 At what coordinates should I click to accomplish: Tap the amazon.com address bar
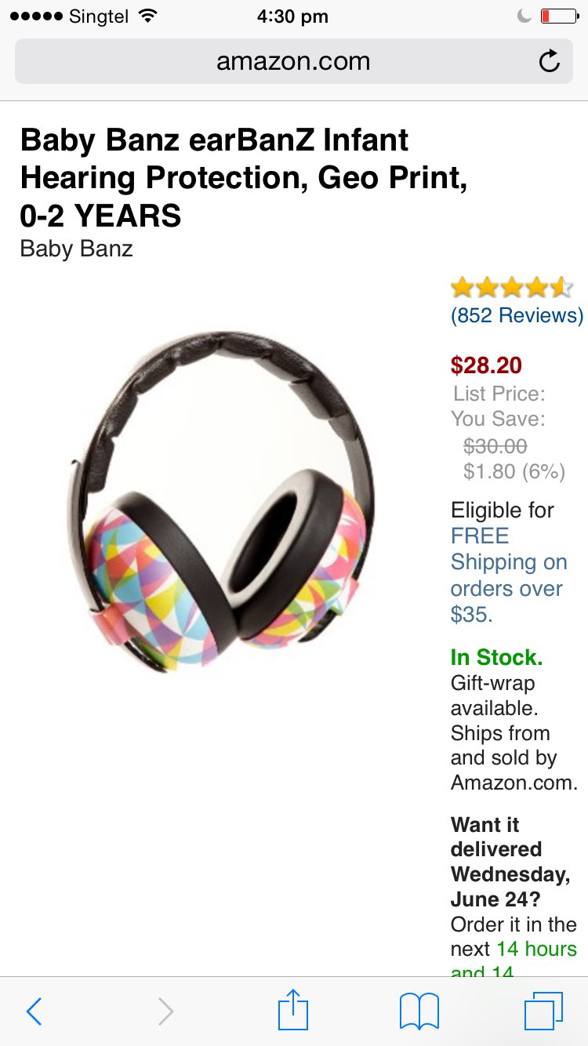coord(293,61)
